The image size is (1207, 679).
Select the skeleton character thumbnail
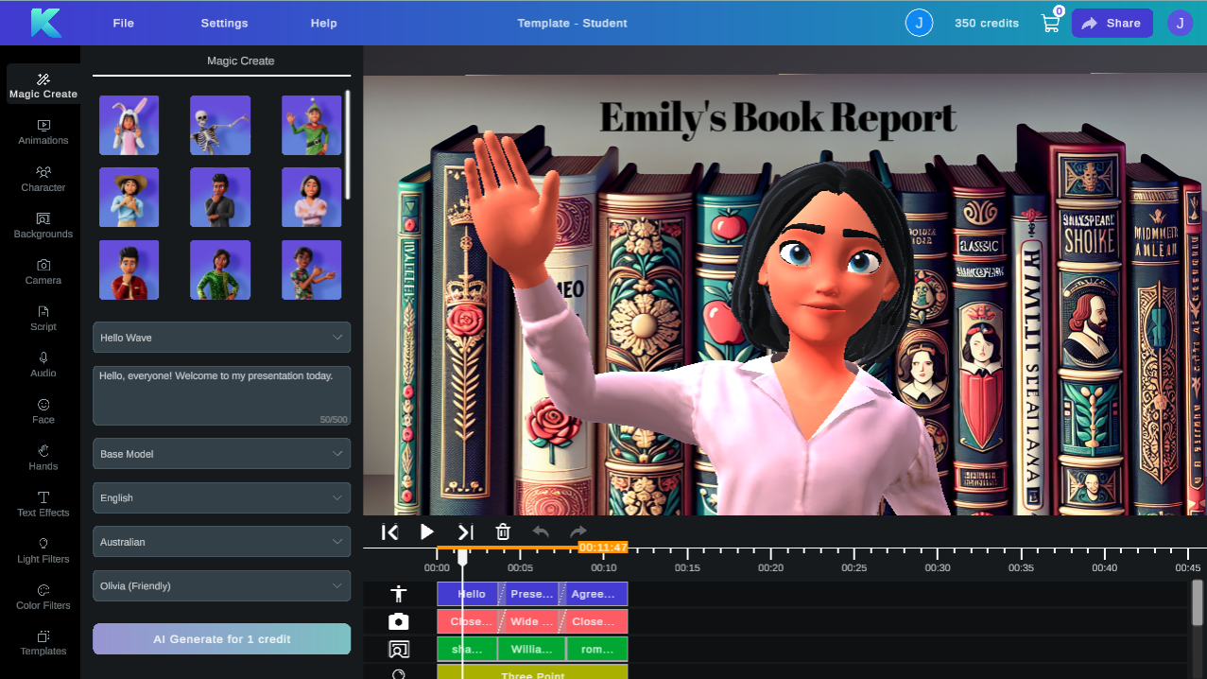(220, 124)
